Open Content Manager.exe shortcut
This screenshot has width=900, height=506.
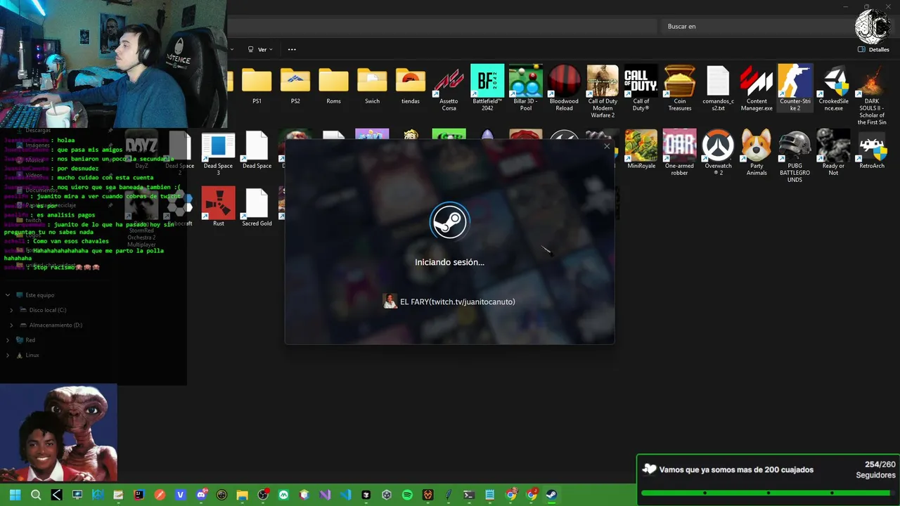pos(757,89)
